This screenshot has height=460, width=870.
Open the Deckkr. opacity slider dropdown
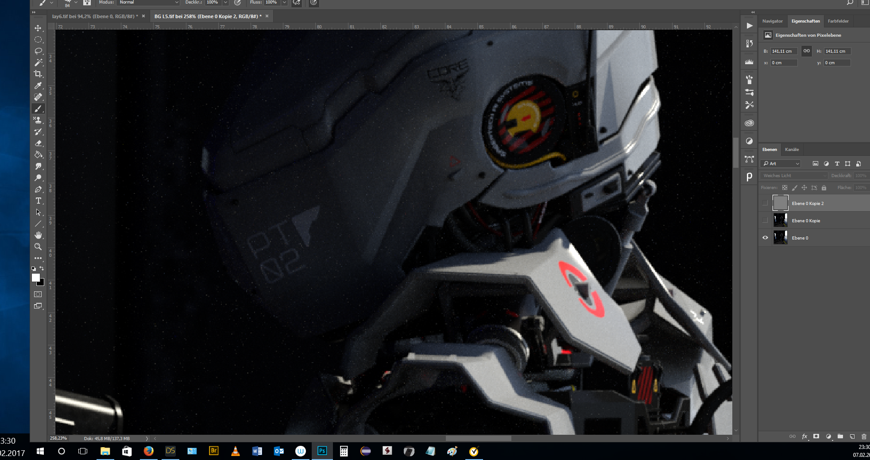[x=226, y=3]
